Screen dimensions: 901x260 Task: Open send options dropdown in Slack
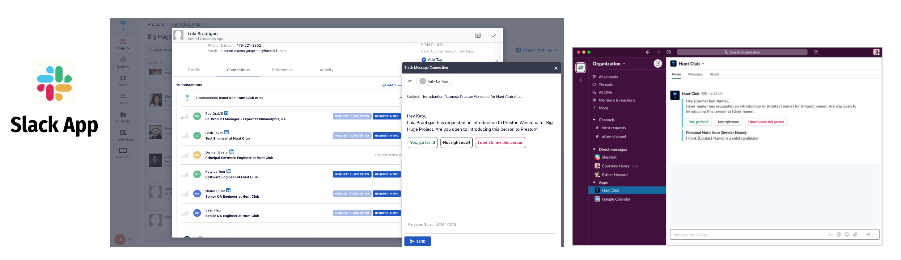pyautogui.click(x=876, y=235)
